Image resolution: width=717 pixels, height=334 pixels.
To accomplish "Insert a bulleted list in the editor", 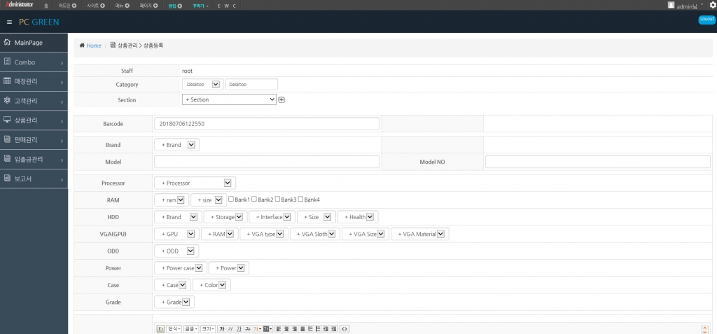I will click(318, 329).
